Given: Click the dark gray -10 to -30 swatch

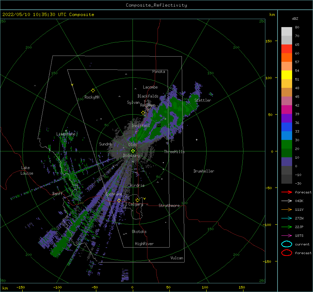Looking at the screenshot, I should [287, 179].
